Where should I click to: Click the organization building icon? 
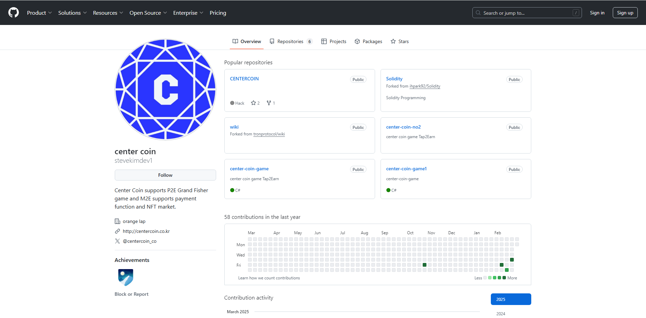pyautogui.click(x=117, y=221)
